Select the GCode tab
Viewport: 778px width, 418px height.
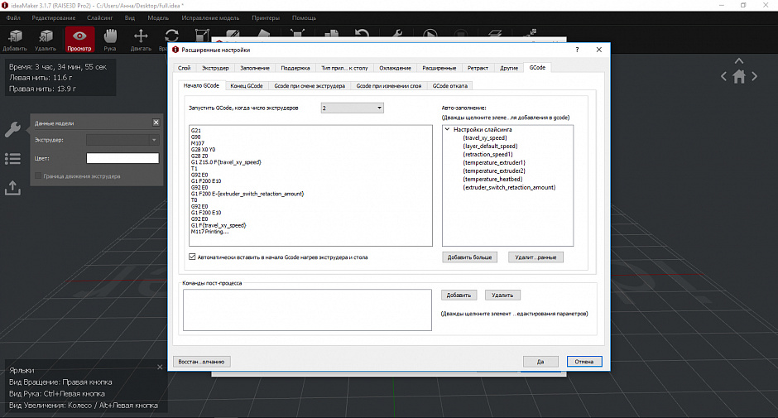[537, 68]
